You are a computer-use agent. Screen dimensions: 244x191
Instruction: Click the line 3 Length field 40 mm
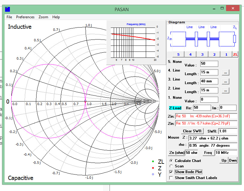pos(209,81)
